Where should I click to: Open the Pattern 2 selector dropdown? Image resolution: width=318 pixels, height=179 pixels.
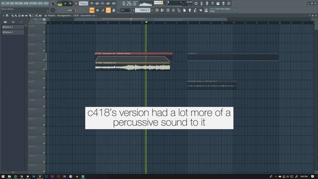point(143,10)
